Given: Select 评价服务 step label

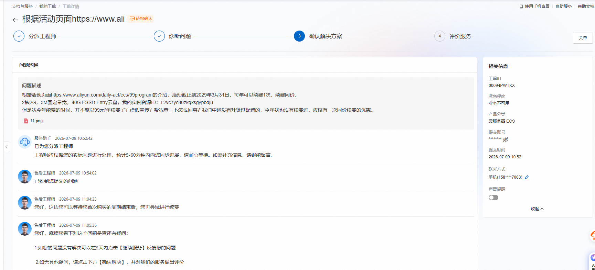Looking at the screenshot, I should click(x=460, y=36).
